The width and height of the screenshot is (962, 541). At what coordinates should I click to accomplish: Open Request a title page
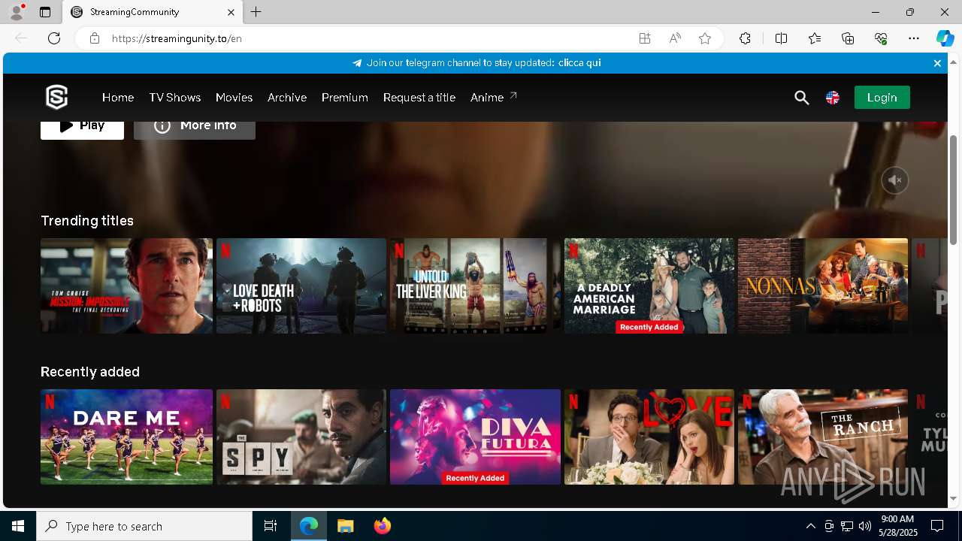pos(419,98)
